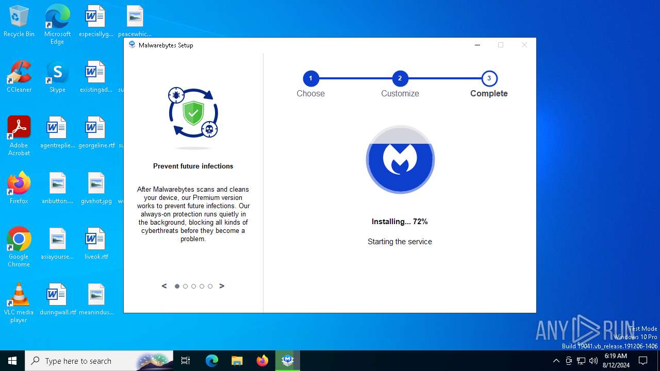Open File Explorer from the taskbar
The image size is (660, 371).
point(237,361)
